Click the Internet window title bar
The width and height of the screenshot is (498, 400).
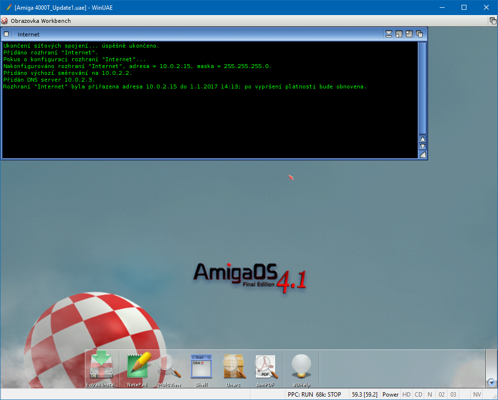[194, 34]
